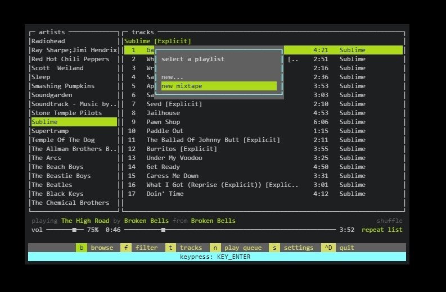Select track 10 Paddle Out
This screenshot has height=292, width=446.
[263, 131]
